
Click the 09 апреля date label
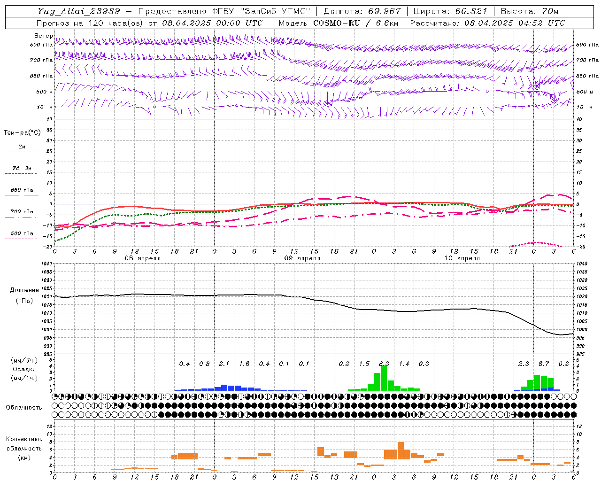coord(302,258)
